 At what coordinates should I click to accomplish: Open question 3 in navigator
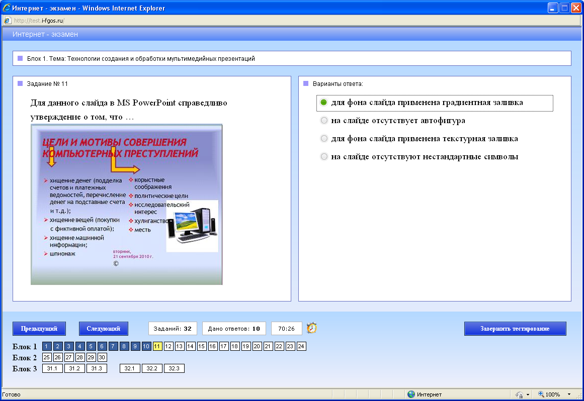click(x=68, y=346)
